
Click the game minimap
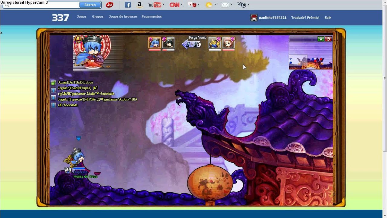click(x=311, y=56)
